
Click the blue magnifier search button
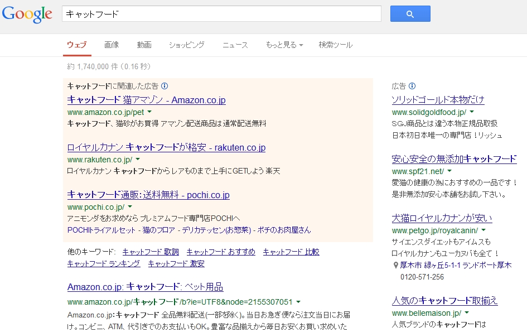click(410, 14)
